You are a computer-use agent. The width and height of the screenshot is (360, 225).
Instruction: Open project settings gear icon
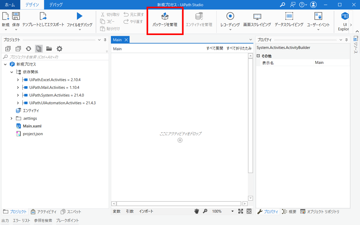[59, 49]
